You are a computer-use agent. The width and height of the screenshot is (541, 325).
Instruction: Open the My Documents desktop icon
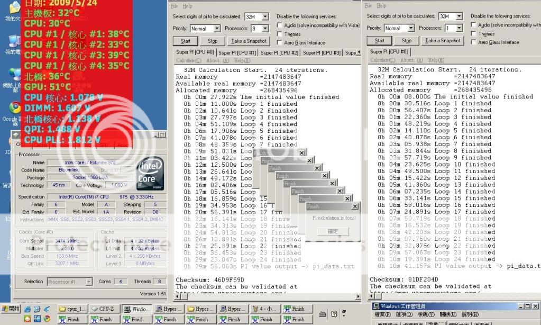pyautogui.click(x=14, y=7)
